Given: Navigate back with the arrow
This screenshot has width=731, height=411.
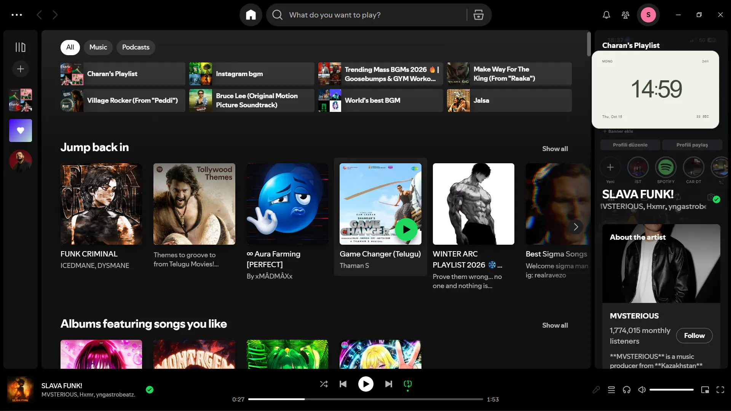Looking at the screenshot, I should tap(39, 15).
